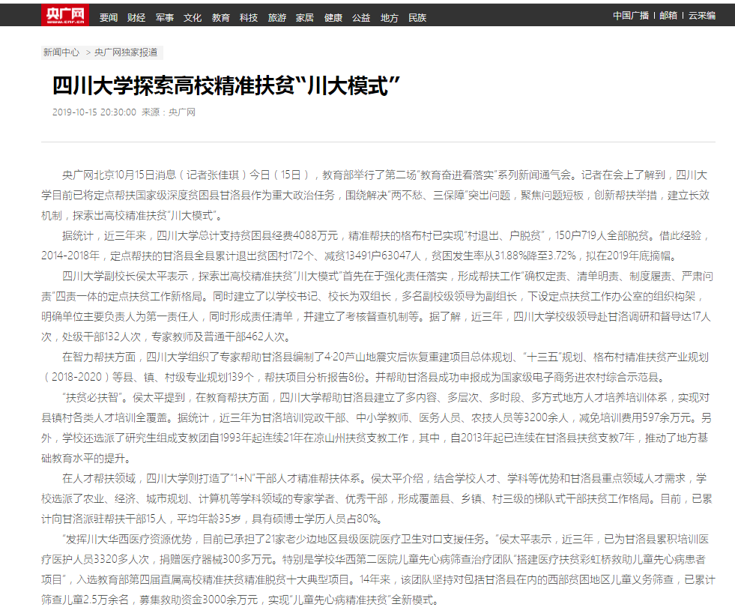Open the 地方 section
This screenshot has width=735, height=616.
pos(389,18)
